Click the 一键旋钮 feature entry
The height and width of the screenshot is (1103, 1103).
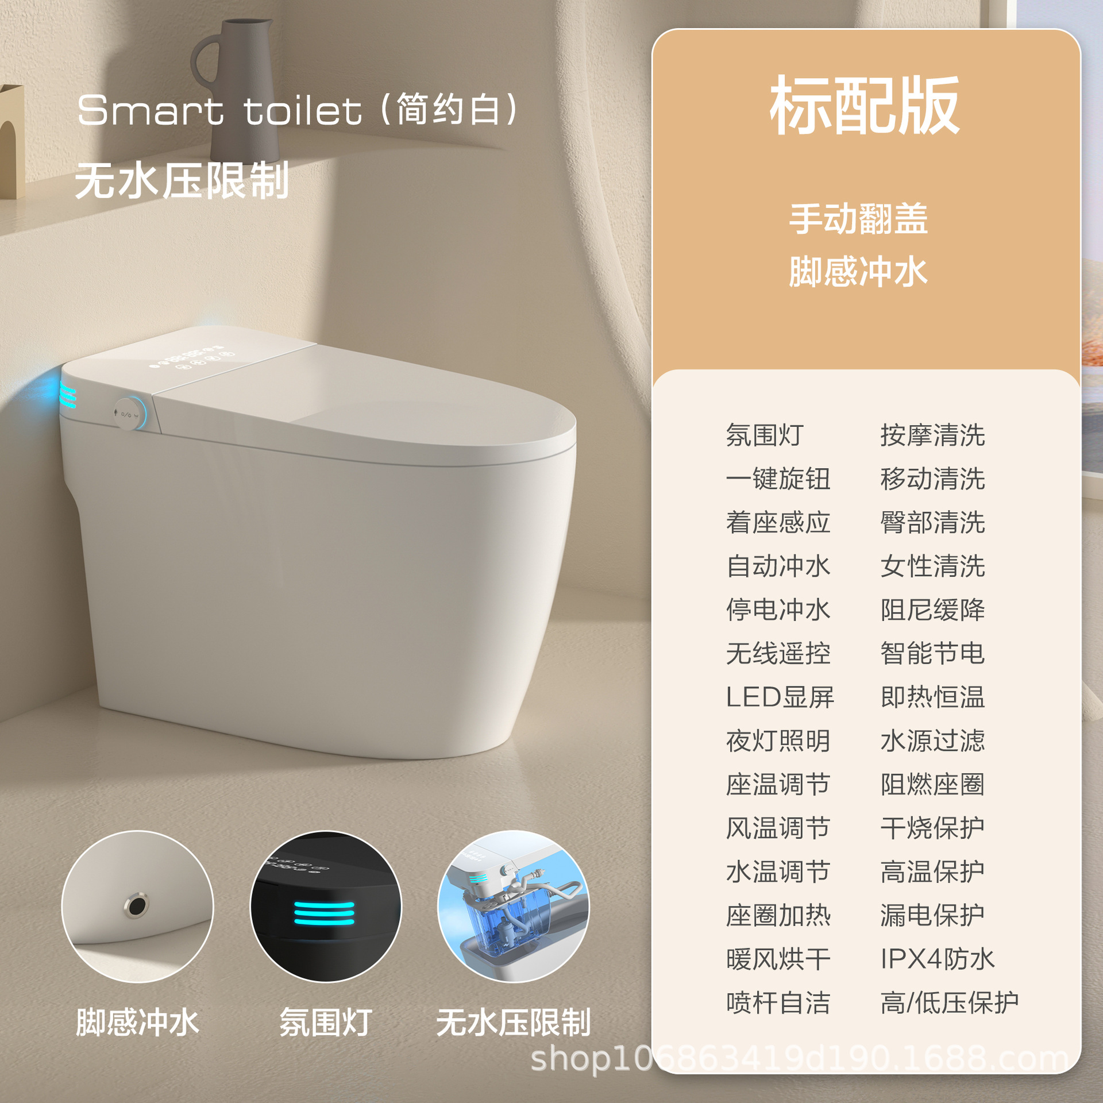(778, 479)
